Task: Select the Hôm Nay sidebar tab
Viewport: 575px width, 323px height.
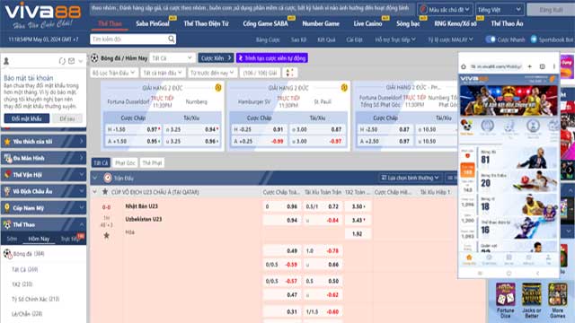Action: pyautogui.click(x=39, y=239)
